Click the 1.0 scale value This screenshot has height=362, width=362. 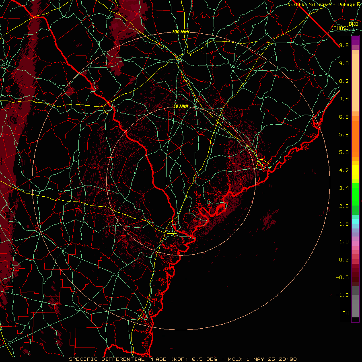point(344,242)
